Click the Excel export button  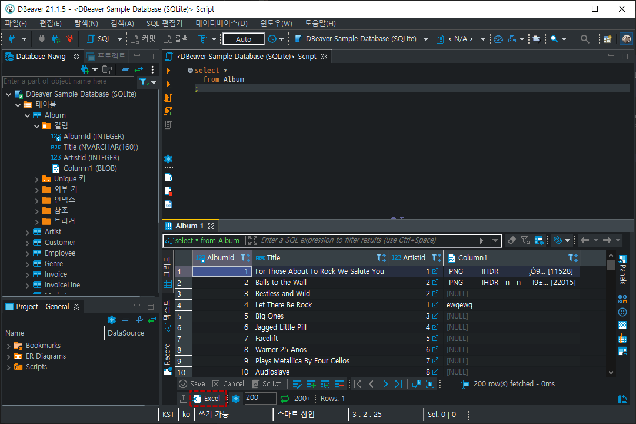[x=207, y=399]
